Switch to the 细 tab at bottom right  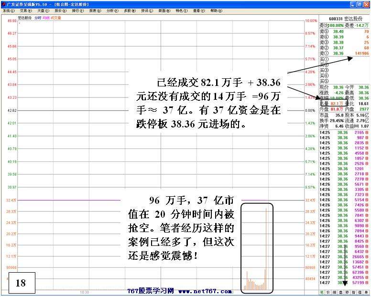[x=335, y=293]
